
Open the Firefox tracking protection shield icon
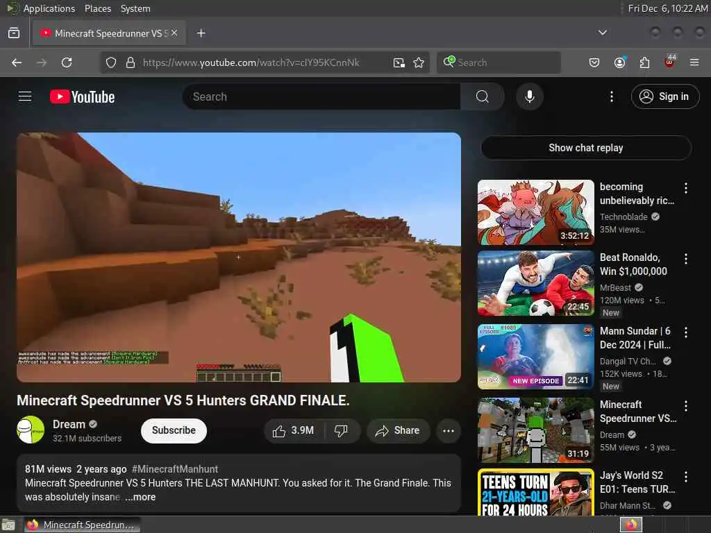pos(111,62)
